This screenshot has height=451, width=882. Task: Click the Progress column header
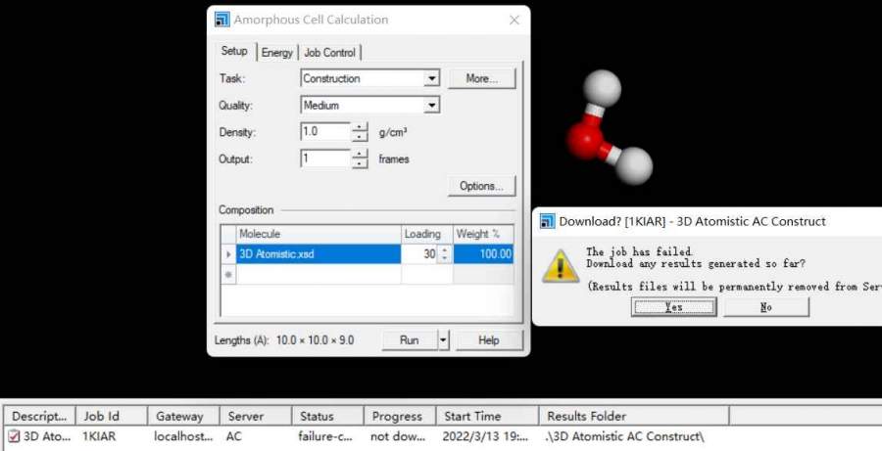400,416
